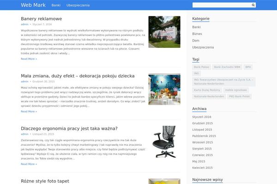
Task: Click the Styczeń 7, 2016 date
Action: 42,24
